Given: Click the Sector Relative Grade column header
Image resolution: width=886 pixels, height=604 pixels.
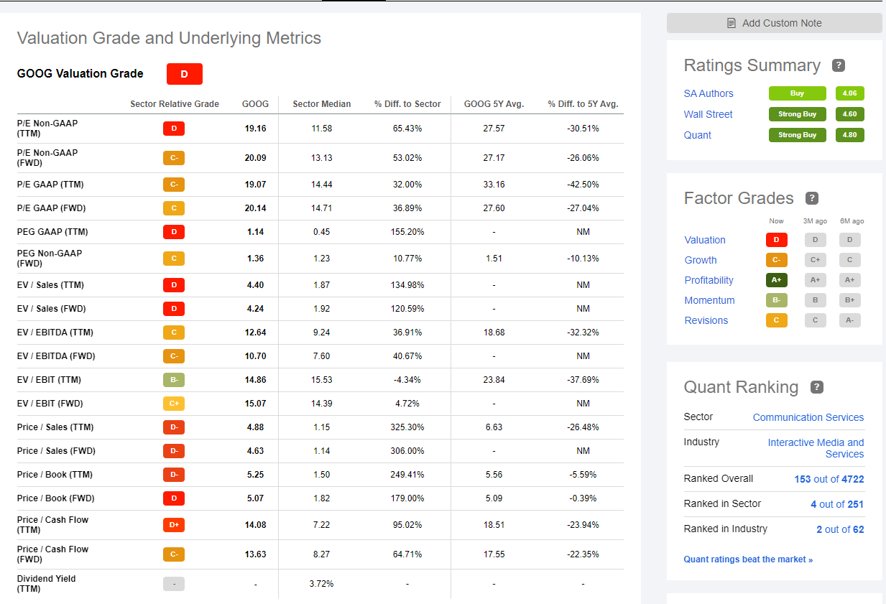Looking at the screenshot, I should point(175,104).
